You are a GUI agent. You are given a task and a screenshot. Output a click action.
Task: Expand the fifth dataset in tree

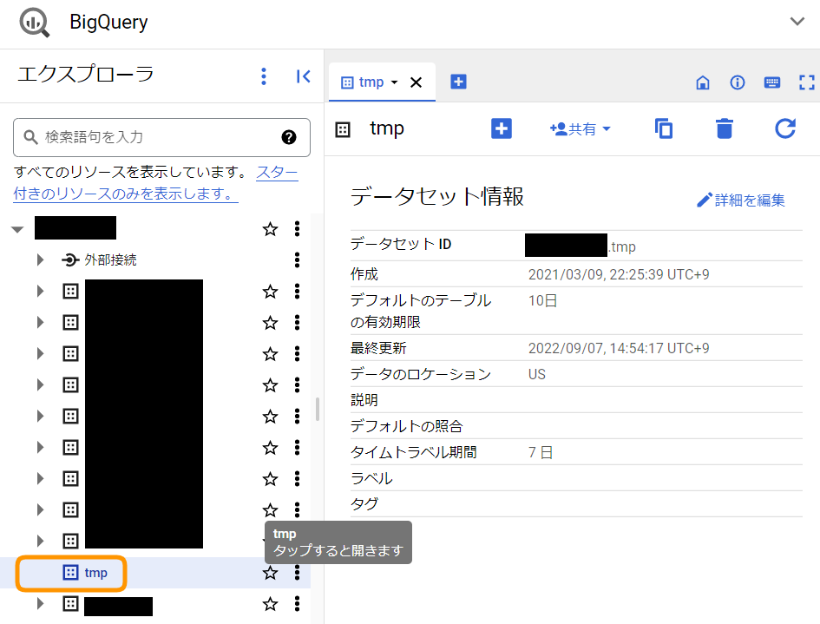click(40, 416)
